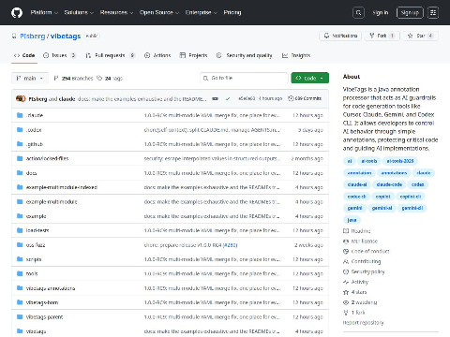Image resolution: width=450 pixels, height=337 pixels.
Task: Open the app menu icon beside Sign up
Action: [433, 13]
